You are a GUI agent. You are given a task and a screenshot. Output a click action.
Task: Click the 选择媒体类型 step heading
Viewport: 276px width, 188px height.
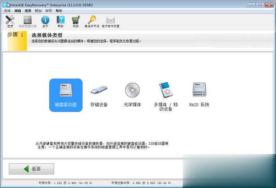[47, 35]
